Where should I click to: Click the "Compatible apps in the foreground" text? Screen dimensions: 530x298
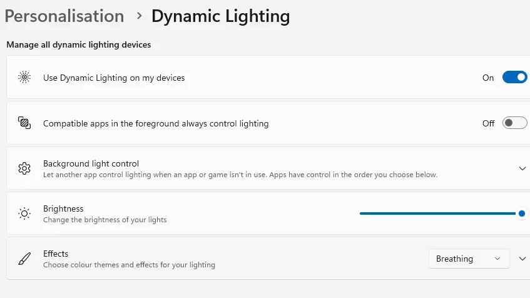click(x=156, y=123)
